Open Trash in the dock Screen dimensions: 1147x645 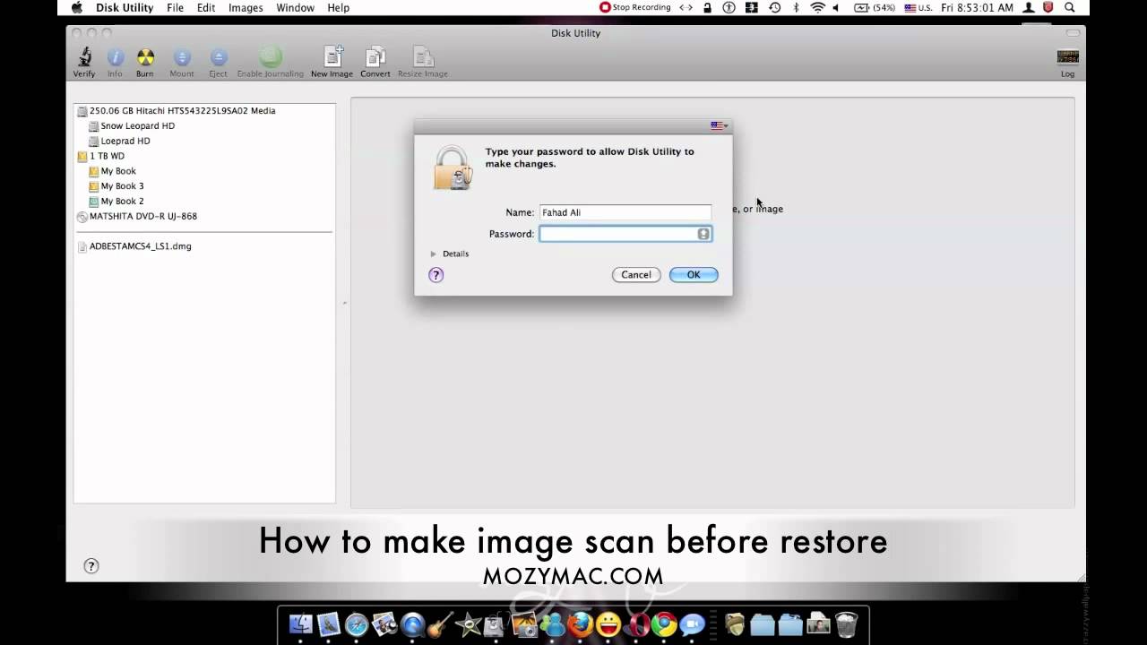(846, 624)
